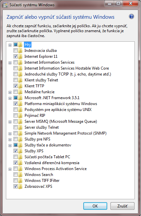Select Windows Process Activation Service label
Viewport: 141px width, 216px height.
click(x=55, y=169)
